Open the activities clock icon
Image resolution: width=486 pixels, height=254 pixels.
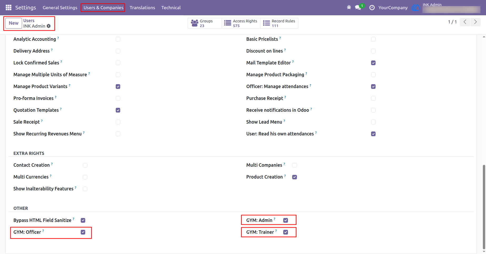(x=372, y=8)
